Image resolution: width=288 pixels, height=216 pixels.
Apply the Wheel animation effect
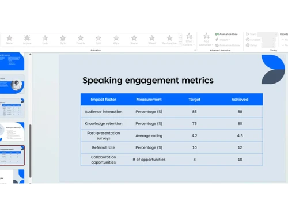(151, 40)
